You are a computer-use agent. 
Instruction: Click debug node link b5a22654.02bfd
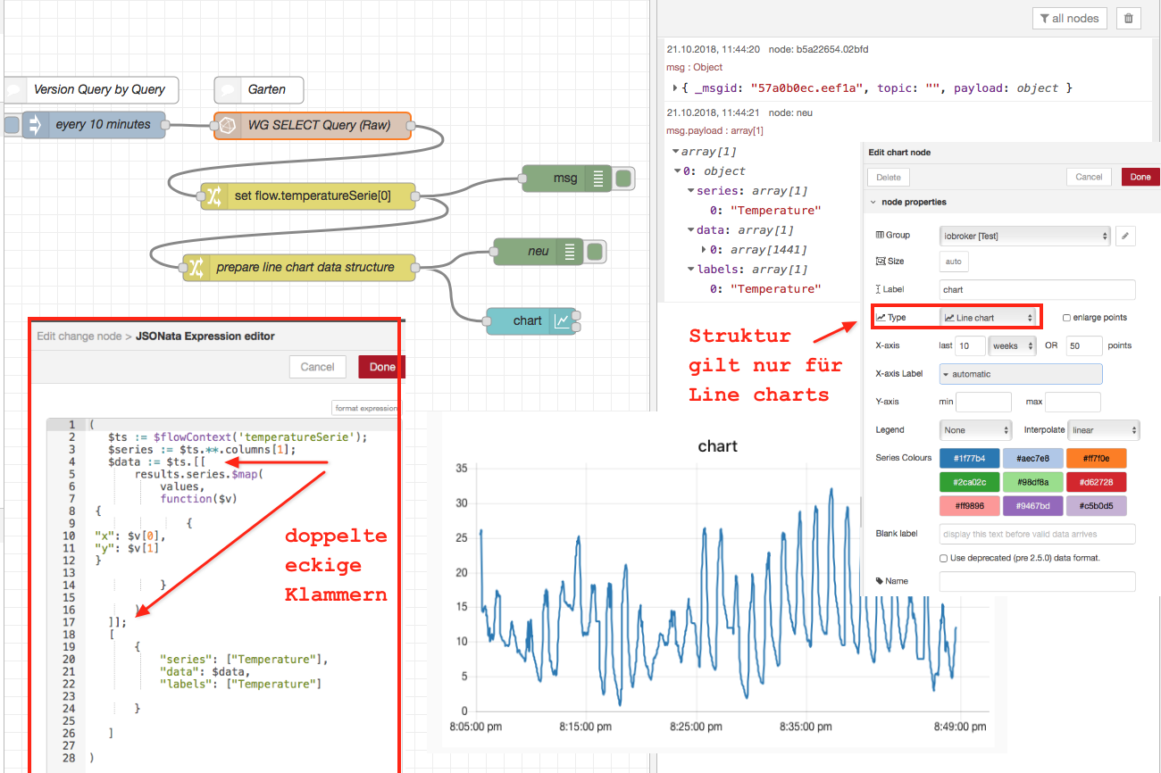click(819, 49)
